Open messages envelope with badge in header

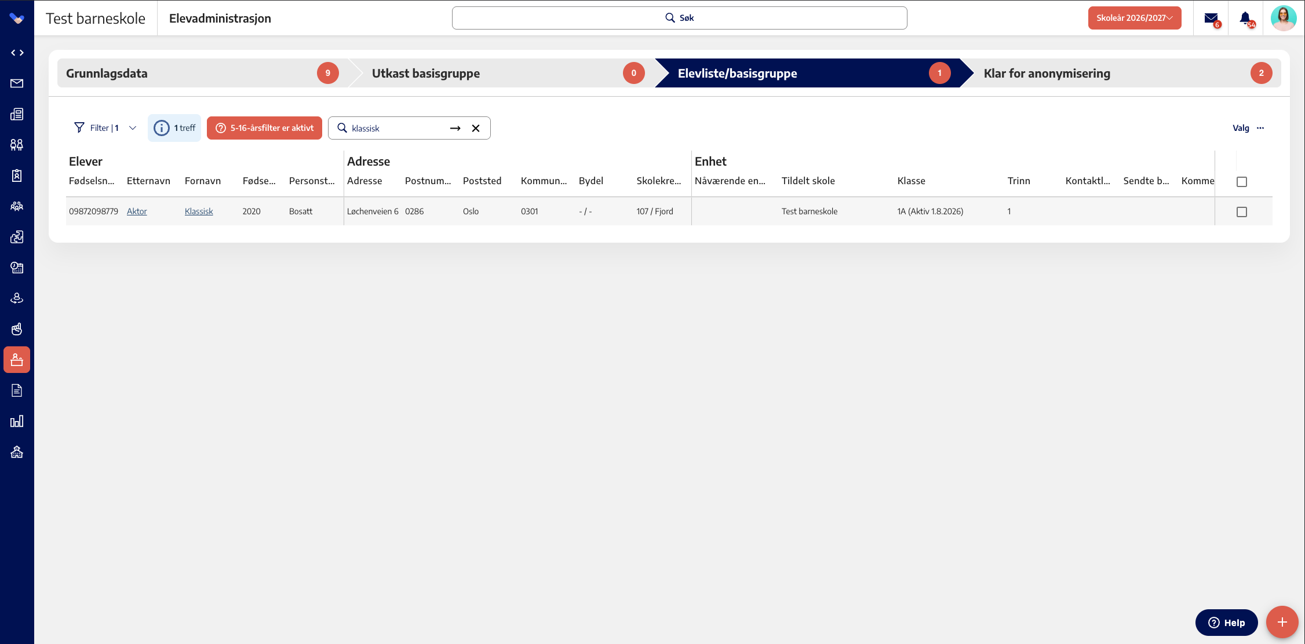[x=1211, y=19]
